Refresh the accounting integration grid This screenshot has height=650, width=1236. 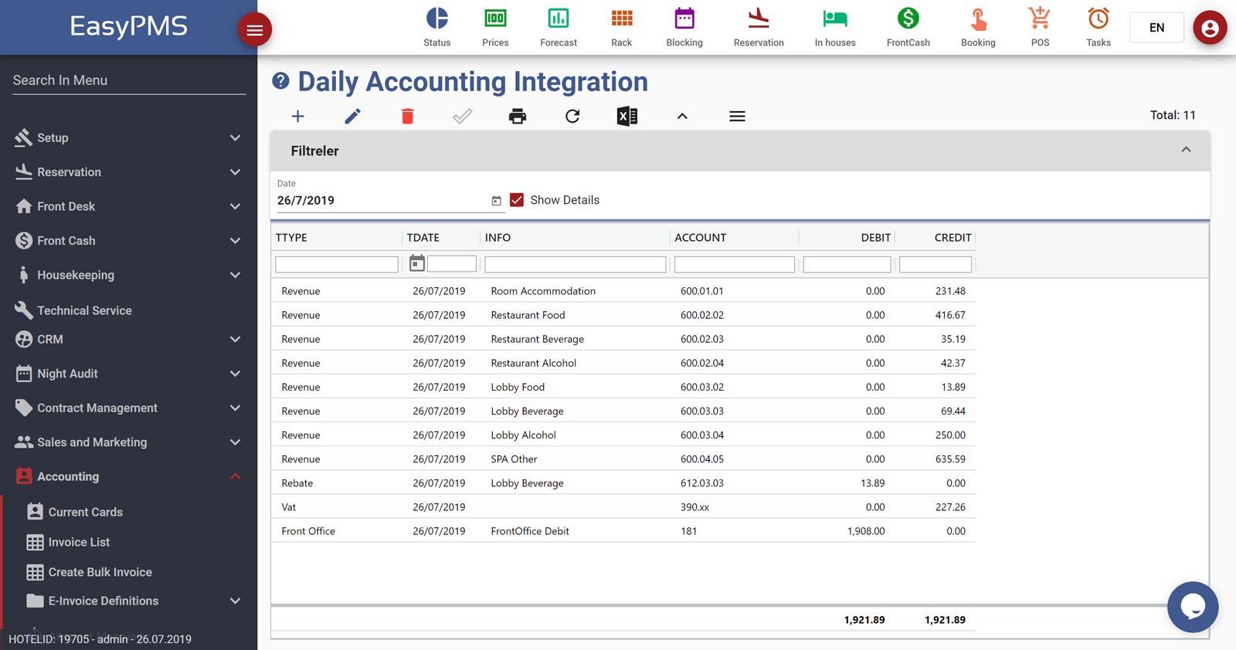(572, 117)
